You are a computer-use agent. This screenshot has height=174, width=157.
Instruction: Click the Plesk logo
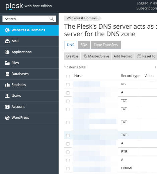(x=14, y=6)
